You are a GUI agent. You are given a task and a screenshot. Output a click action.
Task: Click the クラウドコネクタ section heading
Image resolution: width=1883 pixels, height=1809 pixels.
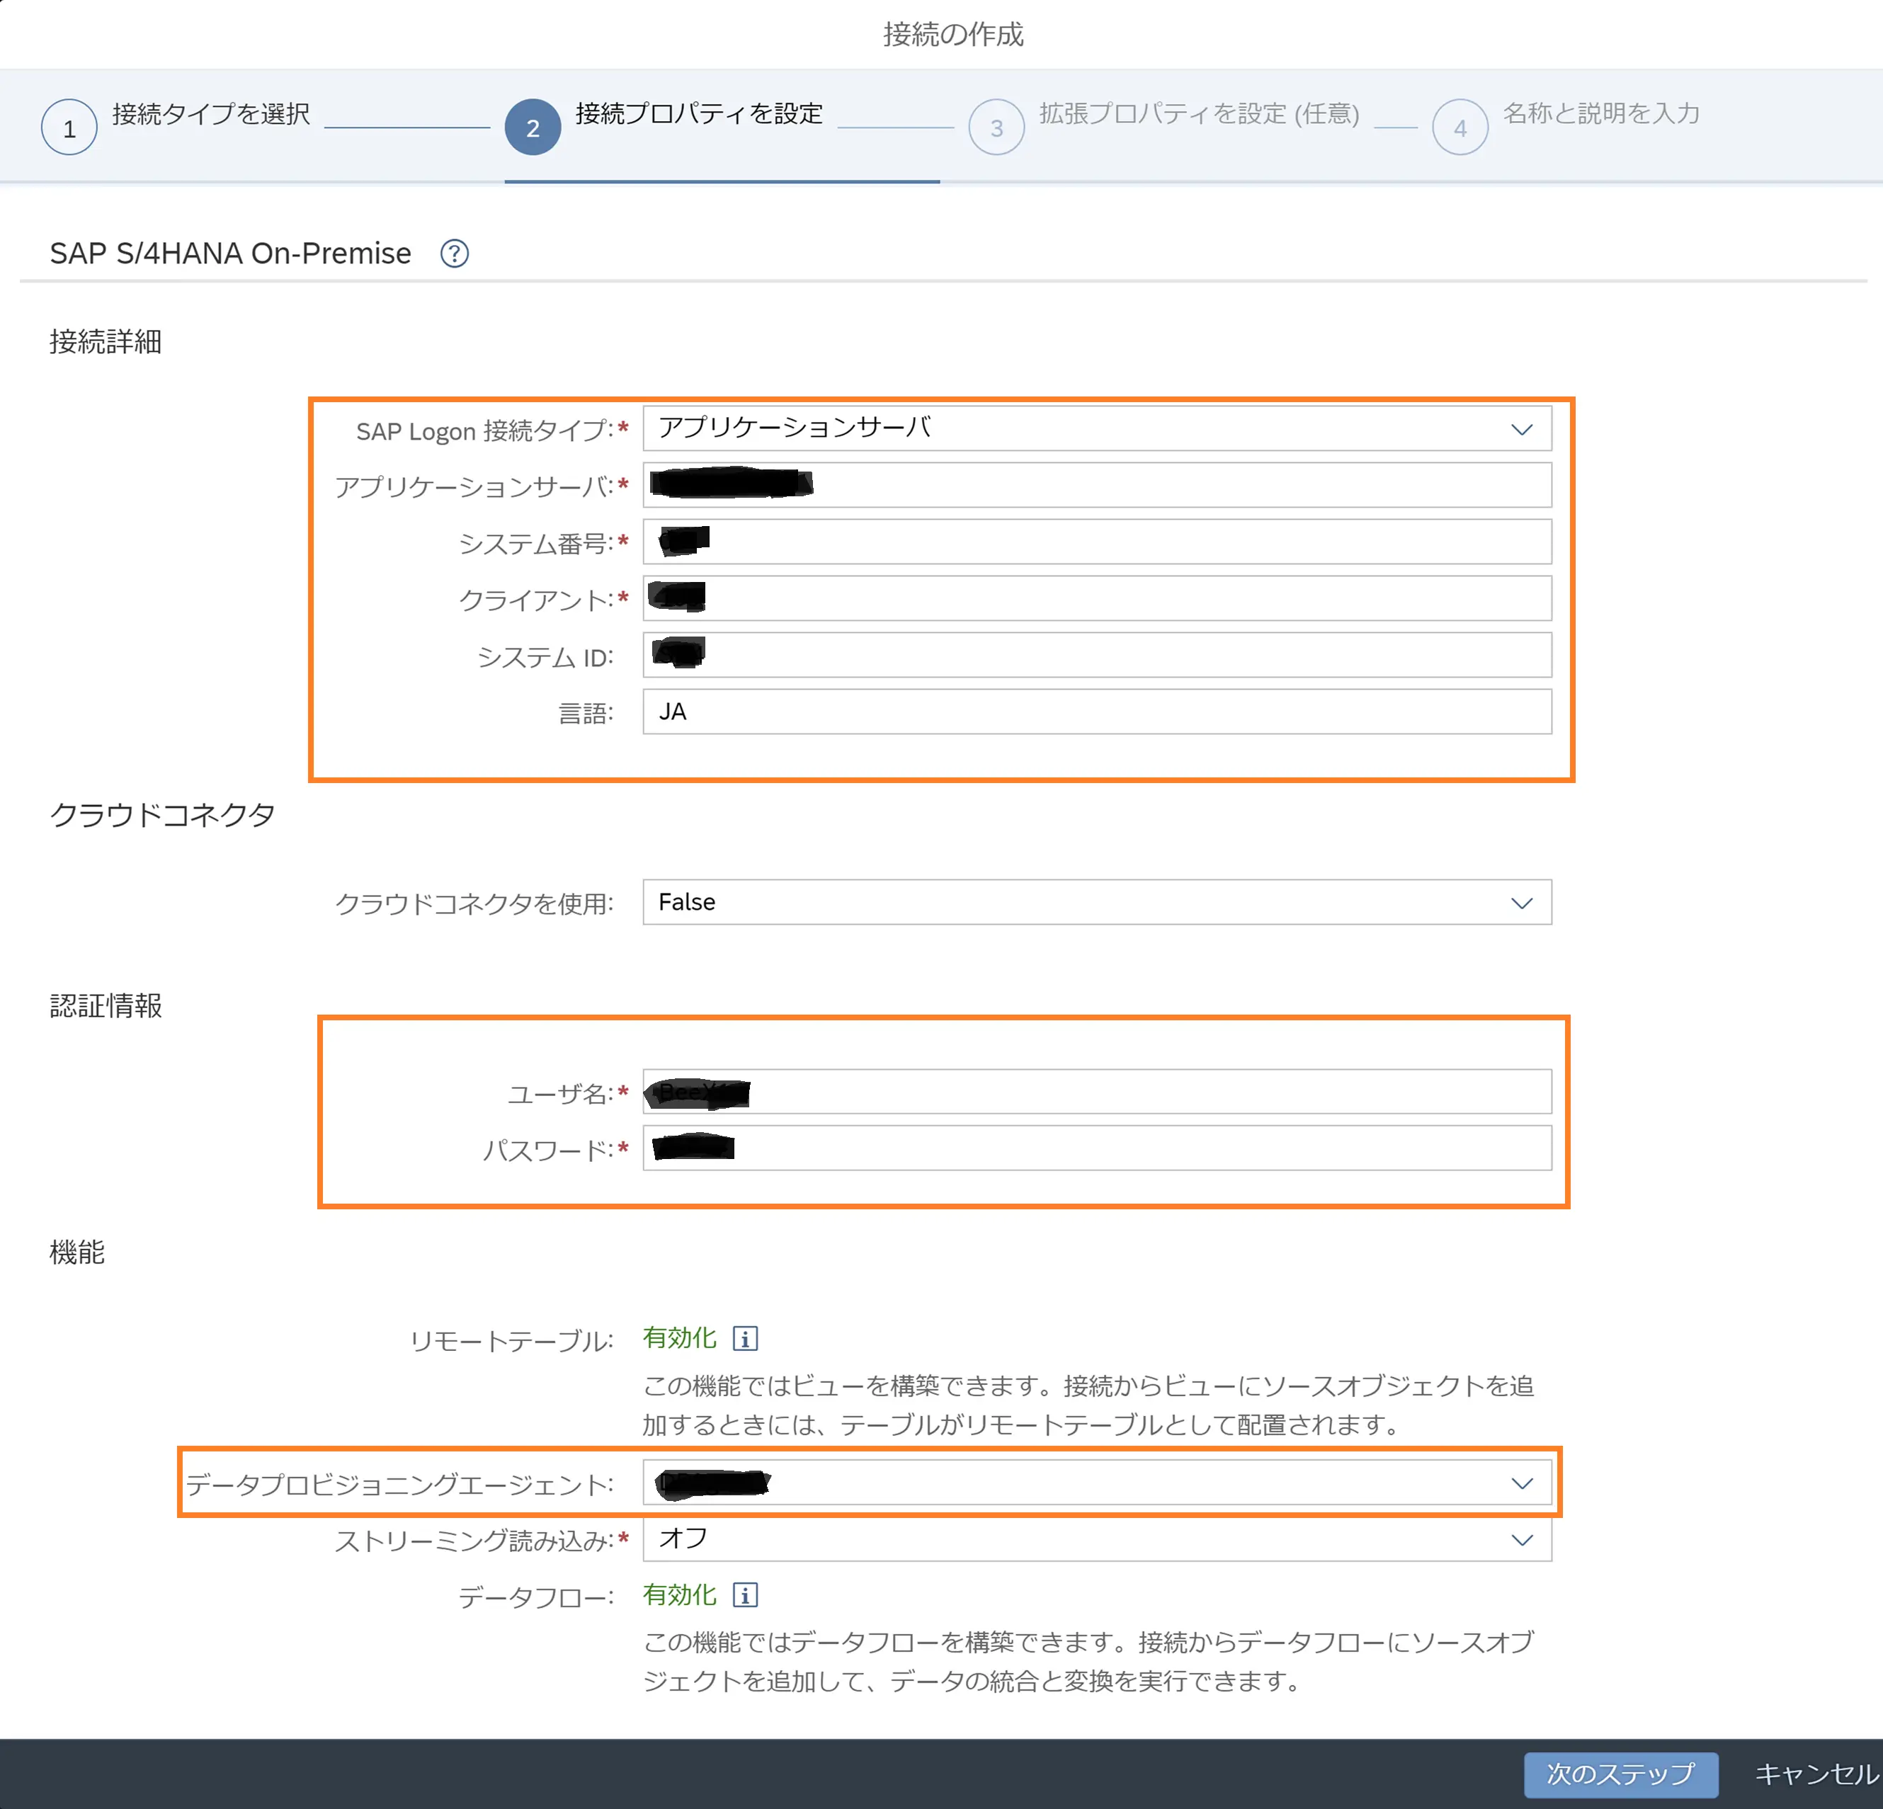pos(162,815)
